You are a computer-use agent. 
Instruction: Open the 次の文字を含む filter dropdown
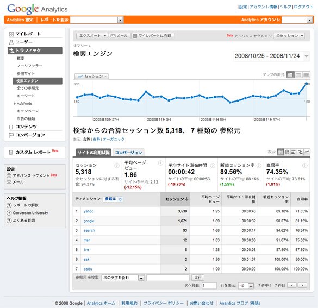click(123, 278)
